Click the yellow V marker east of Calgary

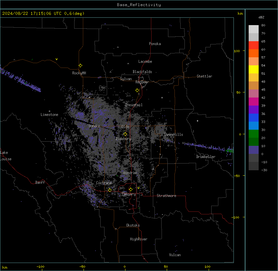138,188
